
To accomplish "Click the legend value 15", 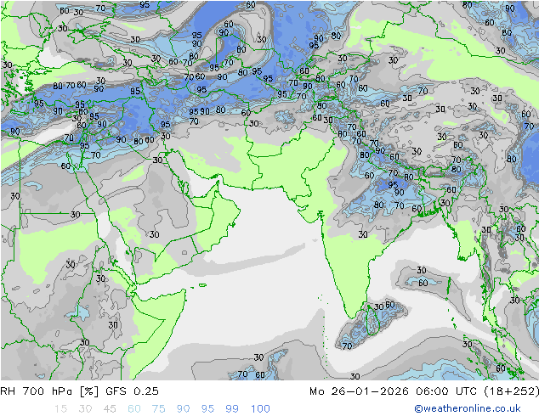I will (60, 408).
